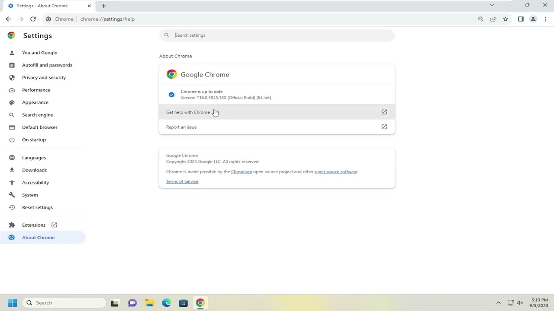Open network settings from system tray
This screenshot has height=311, width=554.
pyautogui.click(x=511, y=303)
